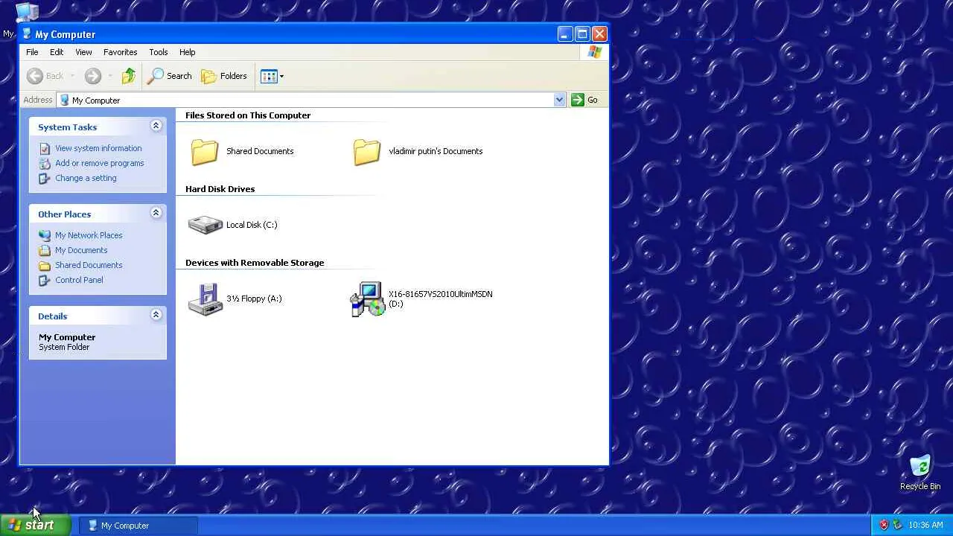Click the My Computer title bar icon
The width and height of the screenshot is (953, 536).
[28, 34]
